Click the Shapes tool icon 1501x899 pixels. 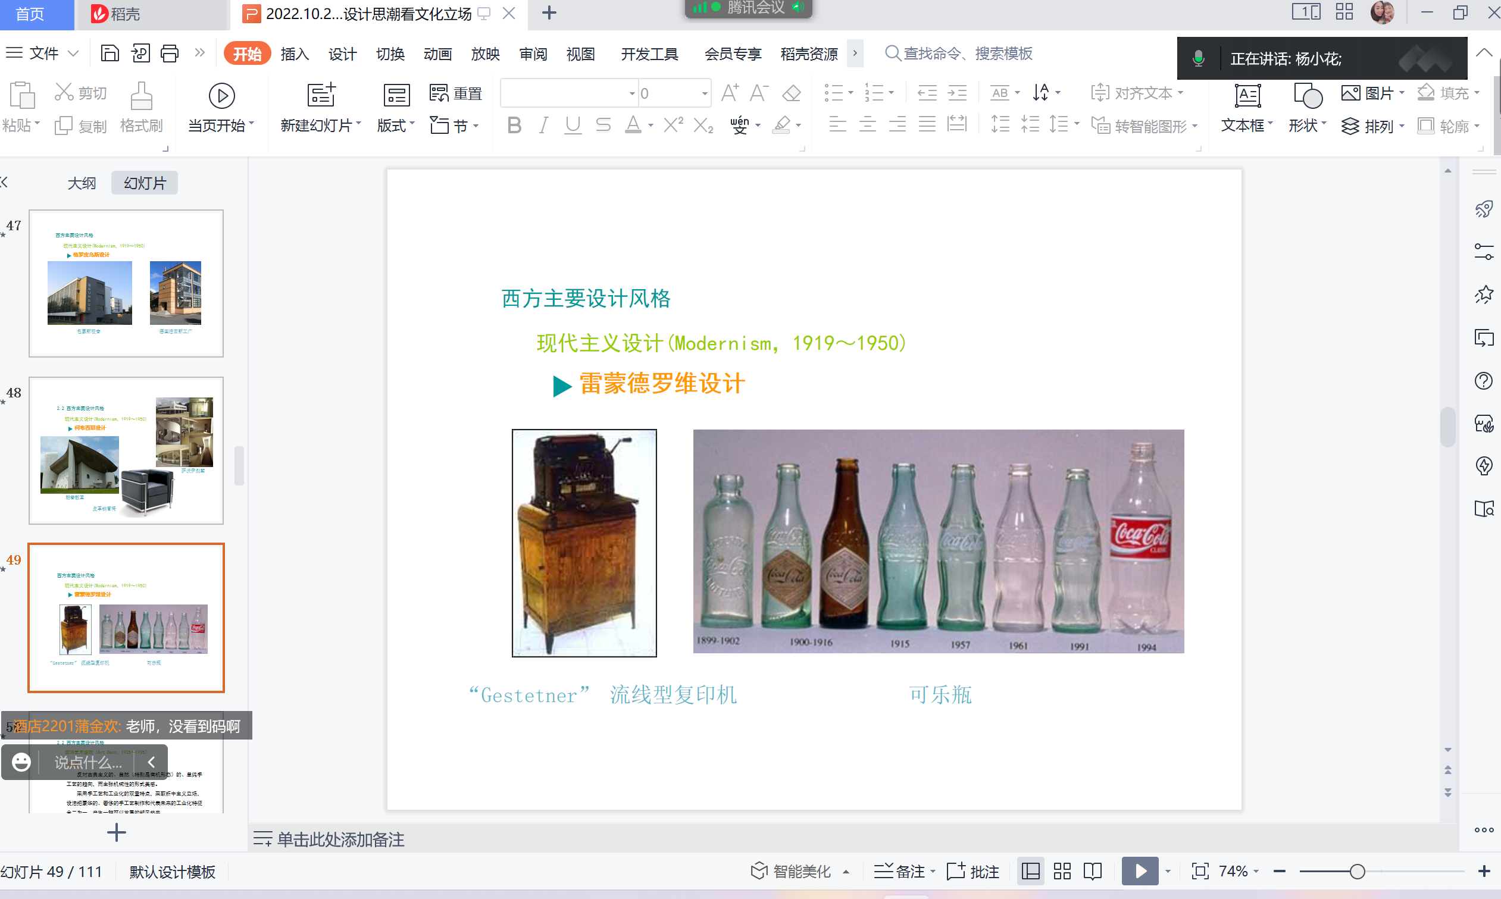[x=1307, y=96]
